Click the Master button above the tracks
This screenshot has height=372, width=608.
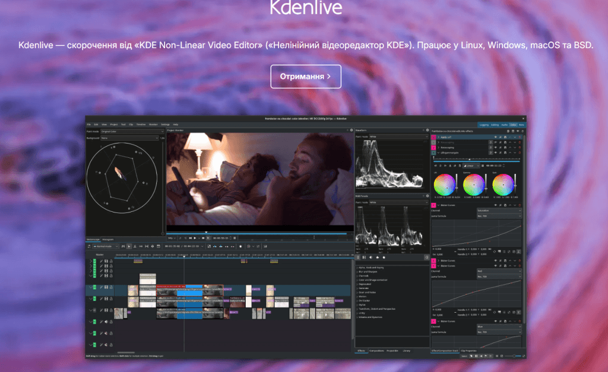pyautogui.click(x=100, y=255)
